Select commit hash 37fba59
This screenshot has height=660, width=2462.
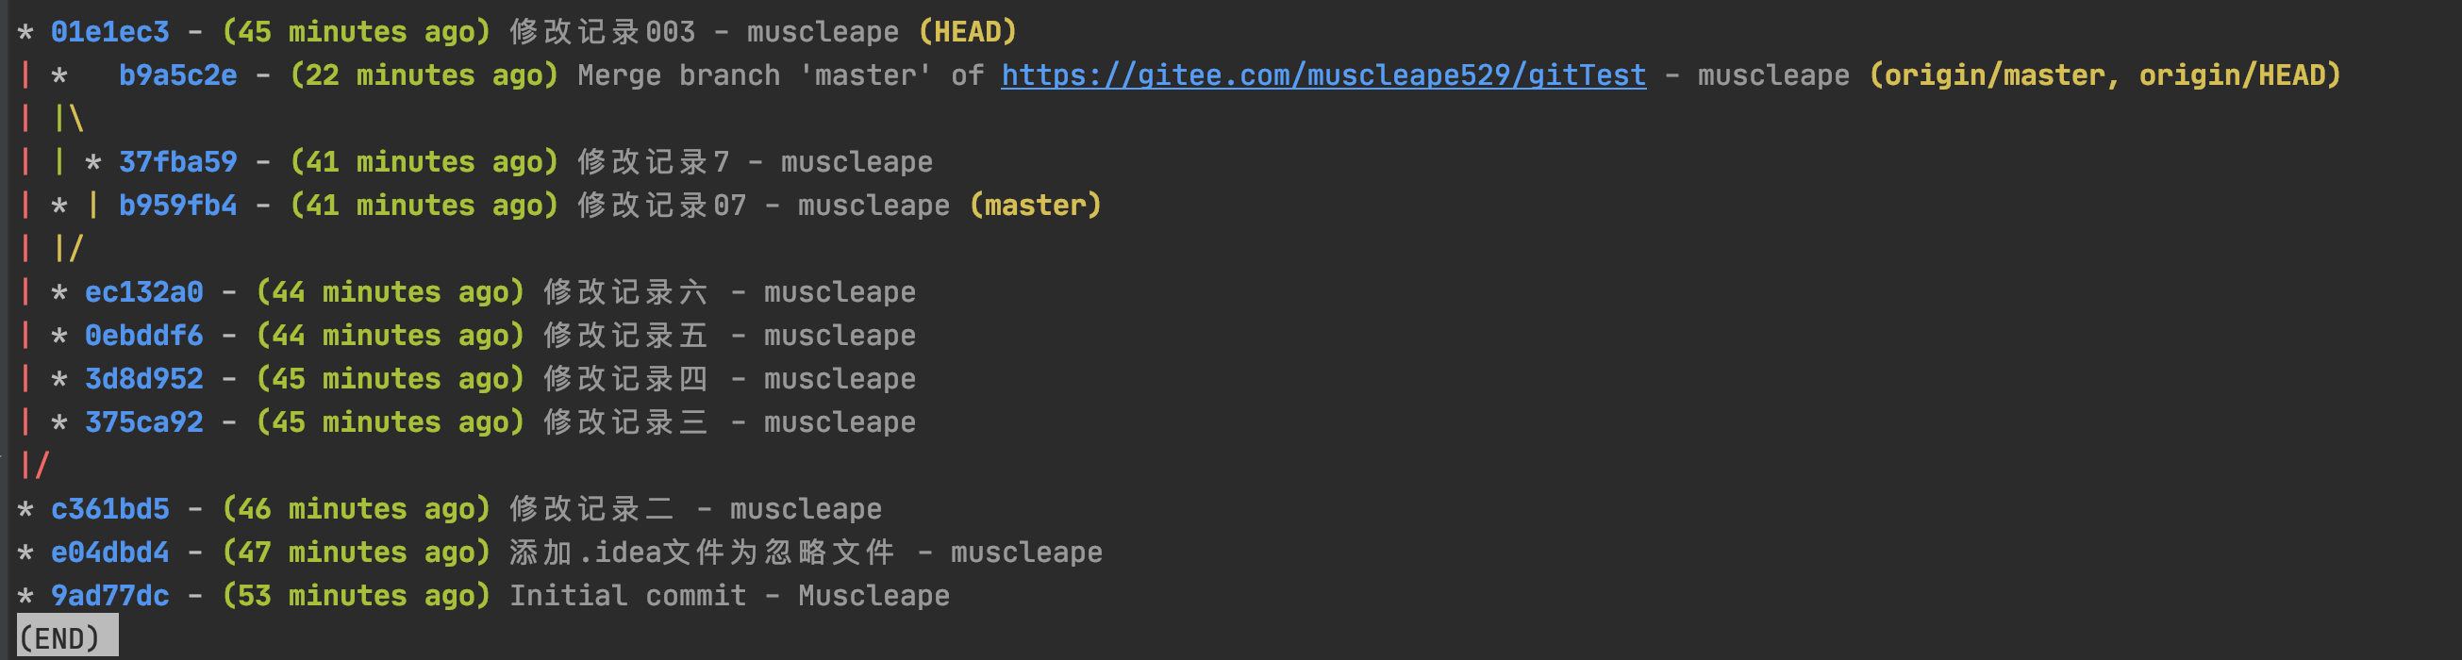click(x=177, y=162)
